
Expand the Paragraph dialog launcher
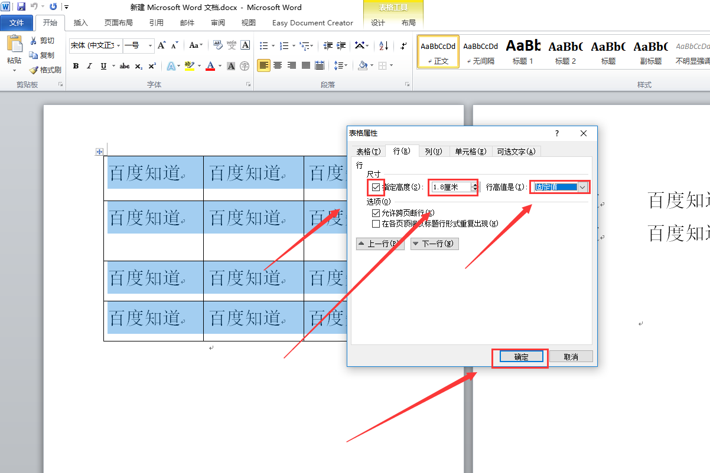tap(407, 85)
